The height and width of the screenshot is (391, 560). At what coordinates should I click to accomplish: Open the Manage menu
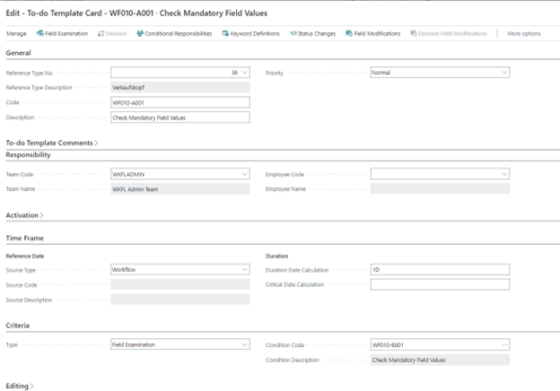point(16,33)
